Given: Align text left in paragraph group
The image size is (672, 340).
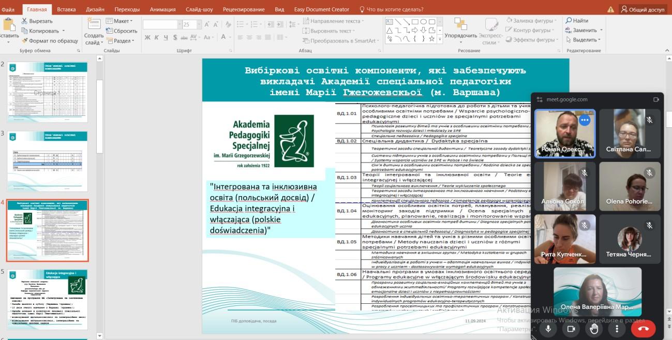Looking at the screenshot, I should 240,37.
